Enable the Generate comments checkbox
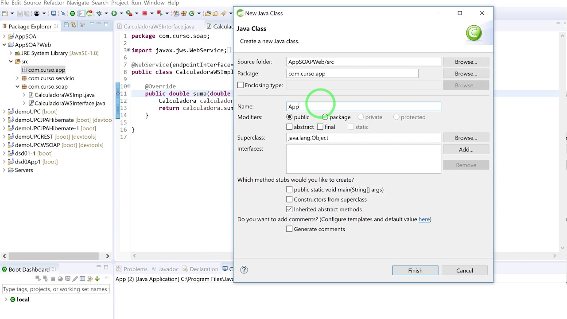The width and height of the screenshot is (567, 319). tap(289, 229)
